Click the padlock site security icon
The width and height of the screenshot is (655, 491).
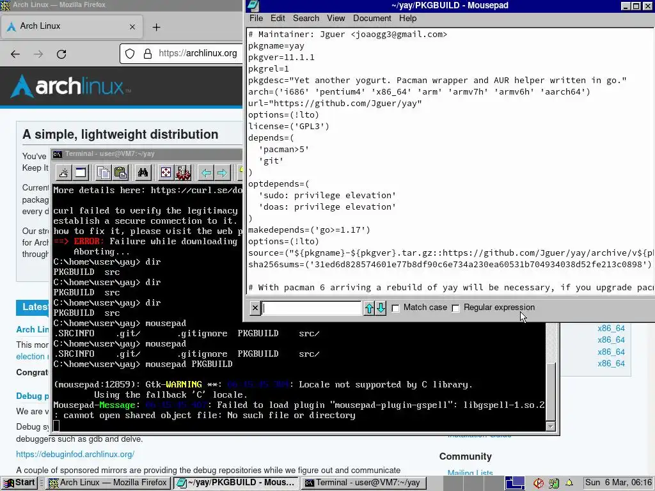click(148, 54)
